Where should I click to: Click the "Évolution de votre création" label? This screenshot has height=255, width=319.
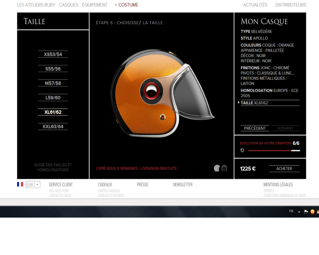(x=266, y=143)
